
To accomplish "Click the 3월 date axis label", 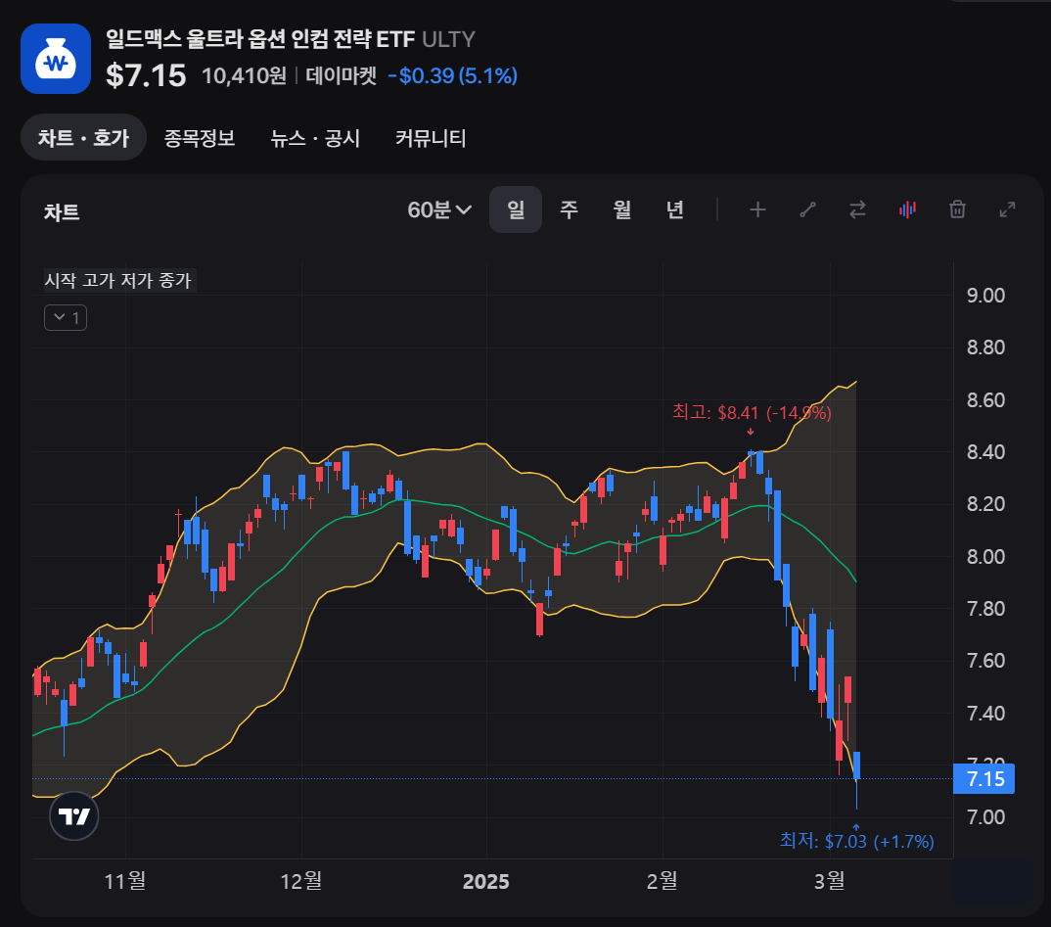I will pos(829,881).
